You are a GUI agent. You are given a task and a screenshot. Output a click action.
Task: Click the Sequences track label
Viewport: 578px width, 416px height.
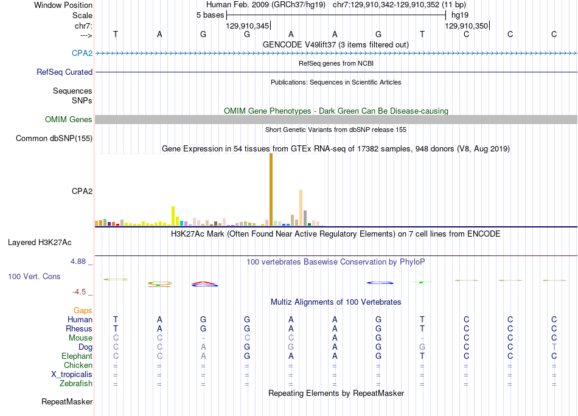pos(72,91)
